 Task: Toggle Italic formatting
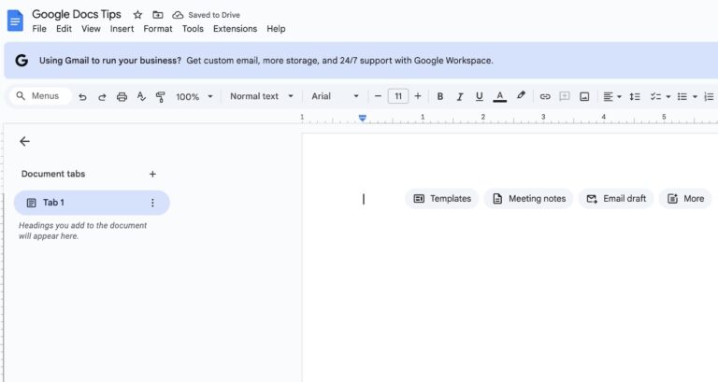[x=460, y=96]
